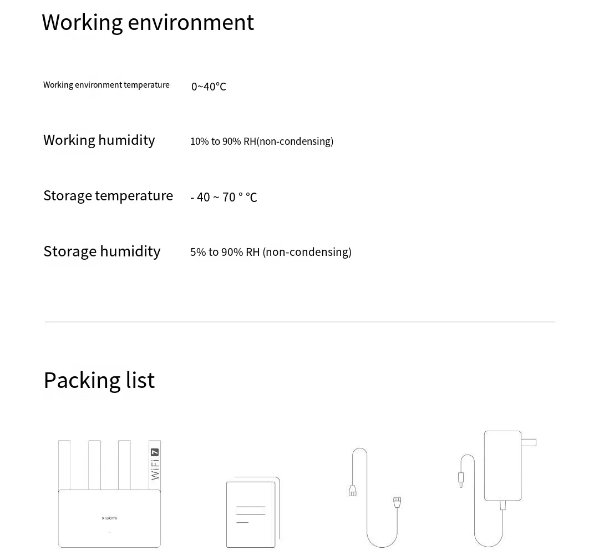Click the "5% to 90% RH (non-condensing)" value

(271, 252)
